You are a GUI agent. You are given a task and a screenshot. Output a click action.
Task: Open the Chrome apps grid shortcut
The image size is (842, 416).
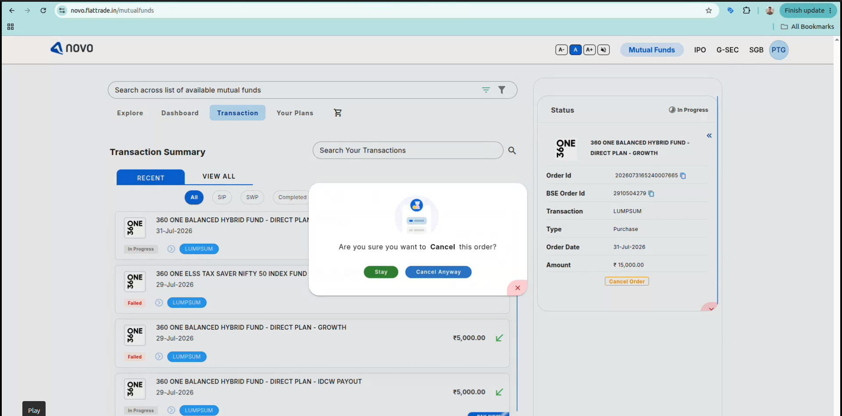(x=11, y=27)
